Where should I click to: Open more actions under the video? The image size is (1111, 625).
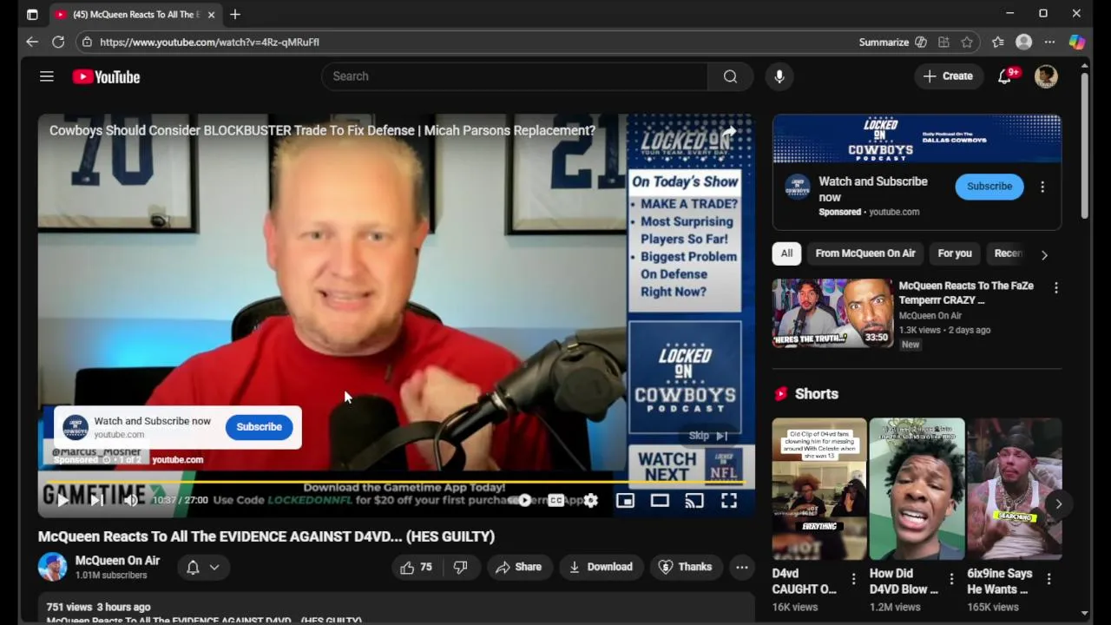[742, 567]
